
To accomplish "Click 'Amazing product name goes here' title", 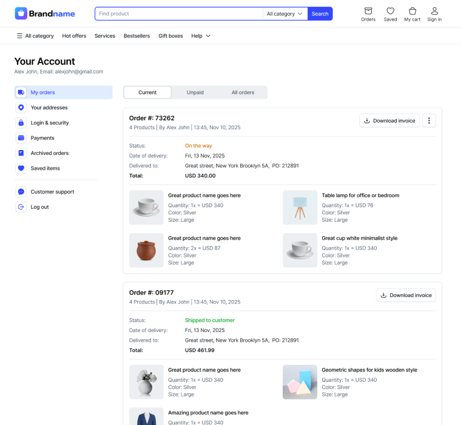I will 208,413.
